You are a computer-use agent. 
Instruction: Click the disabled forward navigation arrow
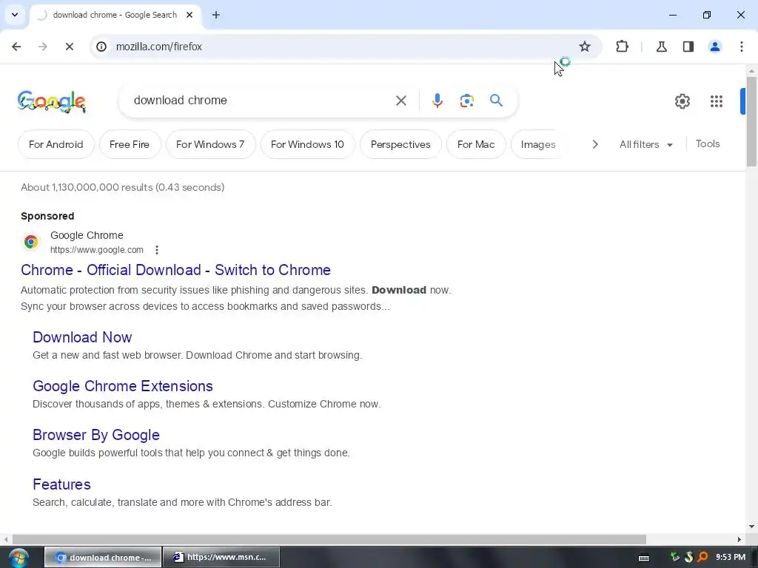pyautogui.click(x=43, y=47)
